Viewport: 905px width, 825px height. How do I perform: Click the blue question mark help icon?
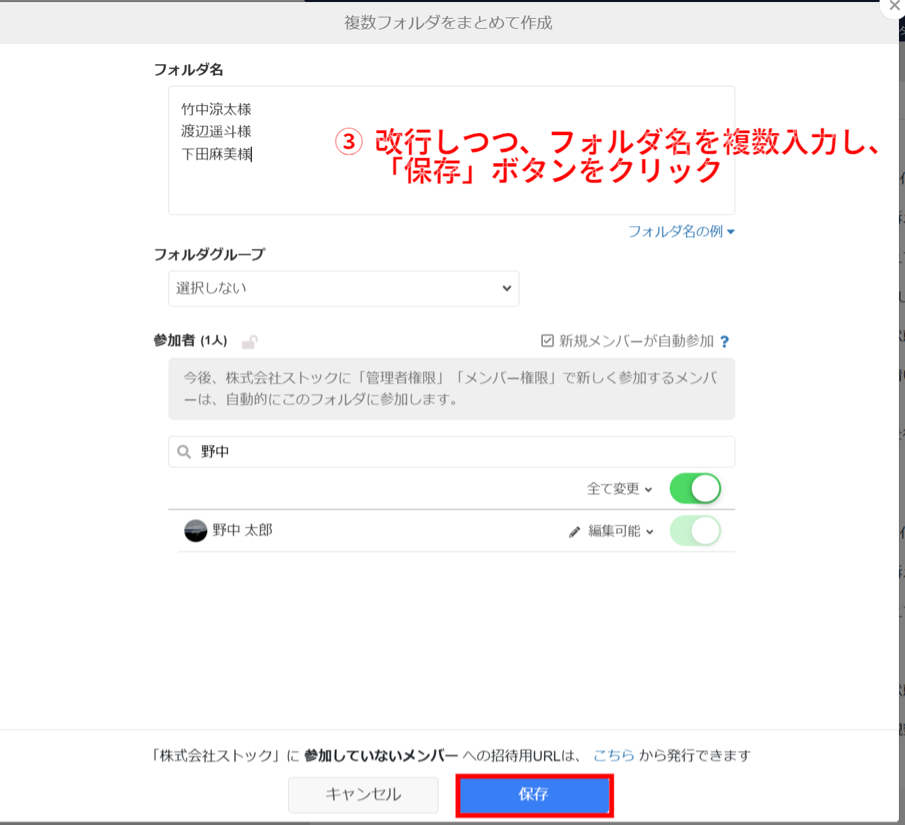click(x=726, y=341)
